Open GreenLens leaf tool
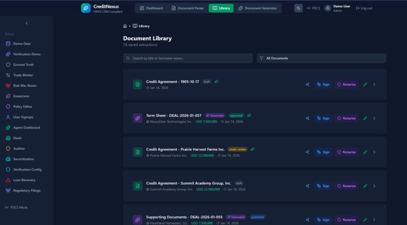This screenshot has width=407, height=225. [21, 96]
